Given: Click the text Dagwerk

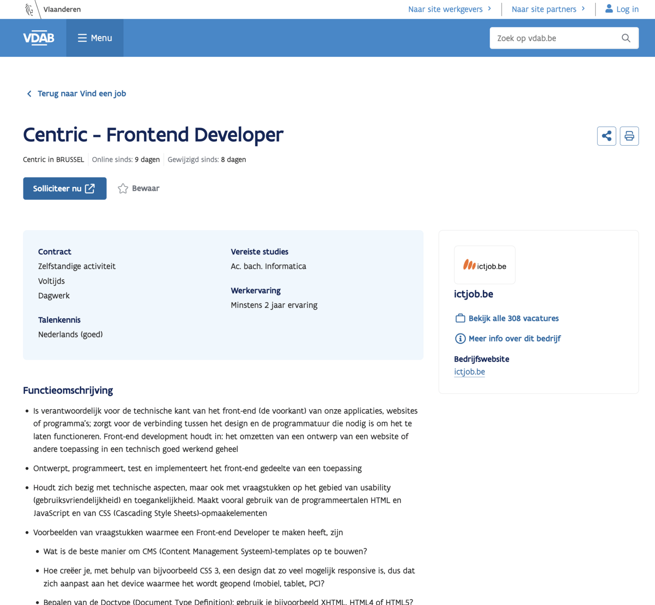Looking at the screenshot, I should tap(54, 296).
